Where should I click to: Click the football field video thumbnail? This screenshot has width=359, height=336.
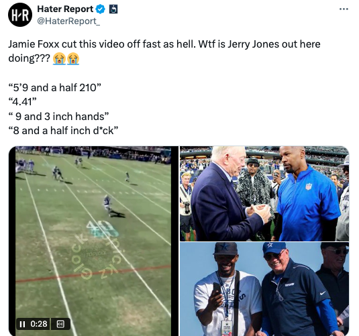[93, 241]
